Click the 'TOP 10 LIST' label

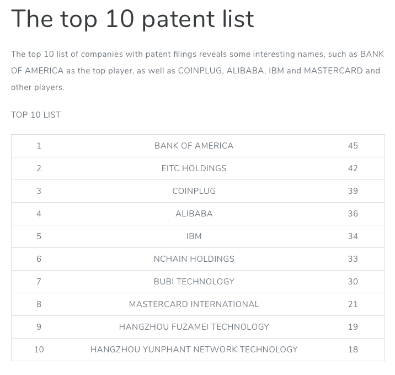tap(36, 115)
